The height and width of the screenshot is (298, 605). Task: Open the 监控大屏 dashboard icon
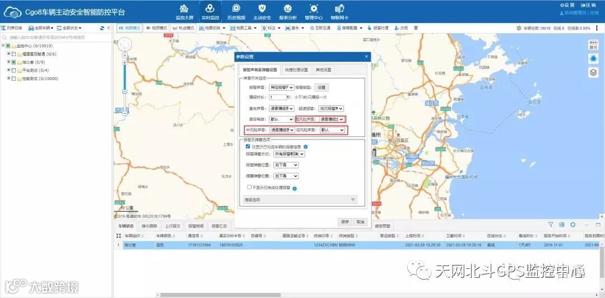184,12
